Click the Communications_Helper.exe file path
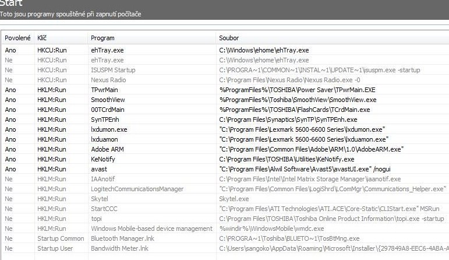Screen dimensions: 449x260 point(333,189)
